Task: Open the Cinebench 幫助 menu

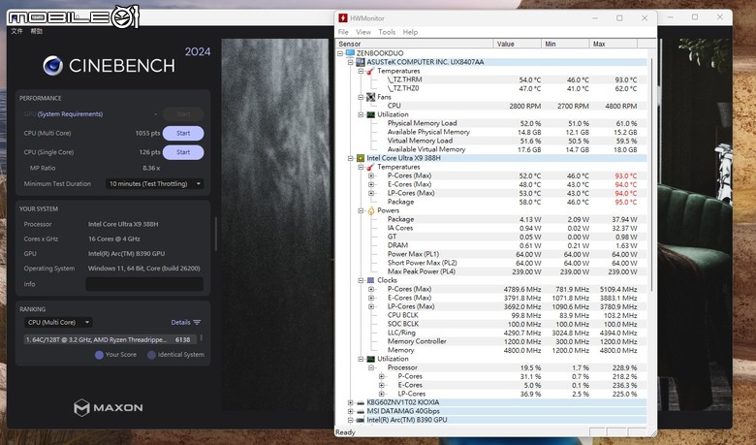Action: [x=37, y=31]
